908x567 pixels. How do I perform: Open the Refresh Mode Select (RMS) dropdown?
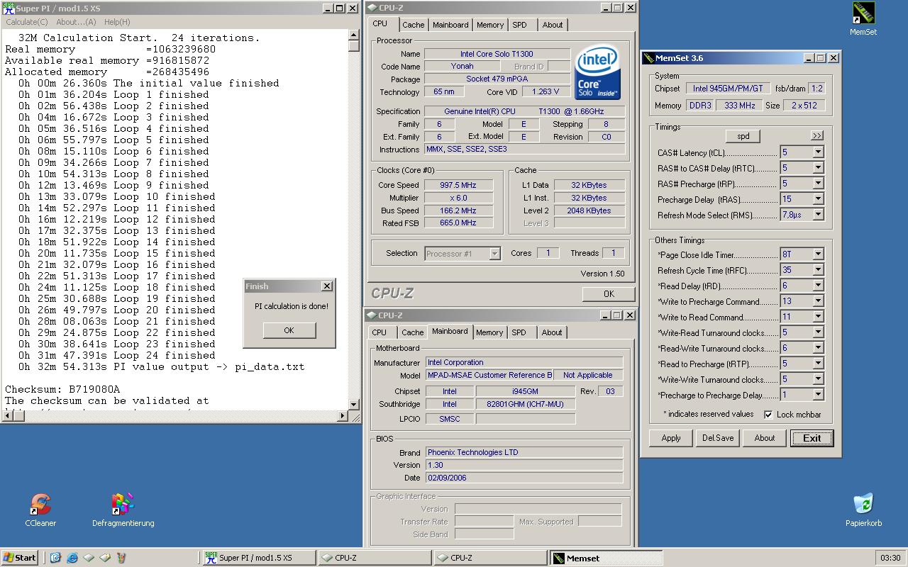818,215
